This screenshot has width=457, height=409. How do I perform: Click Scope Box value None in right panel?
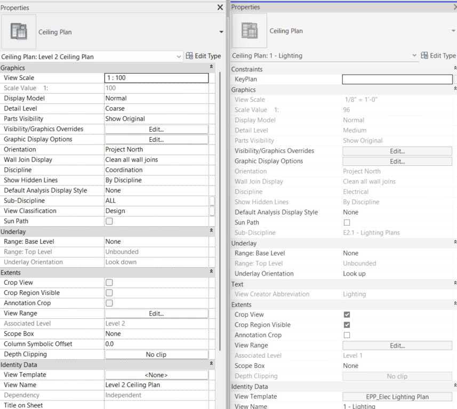(397, 366)
